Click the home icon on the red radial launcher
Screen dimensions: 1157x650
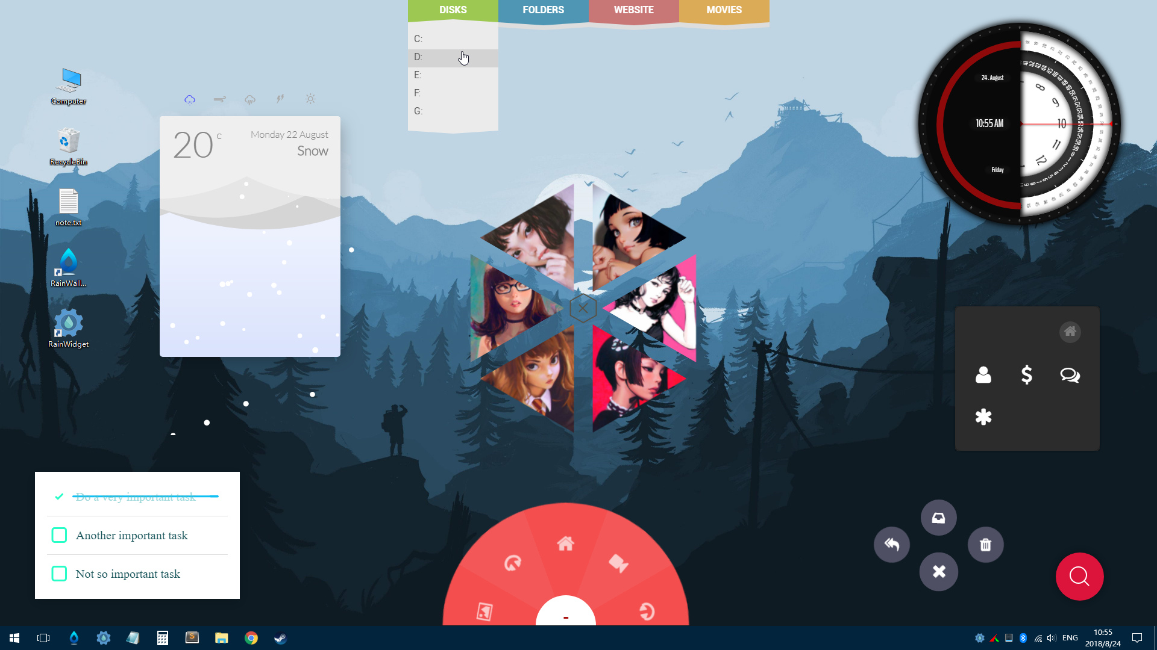(565, 543)
